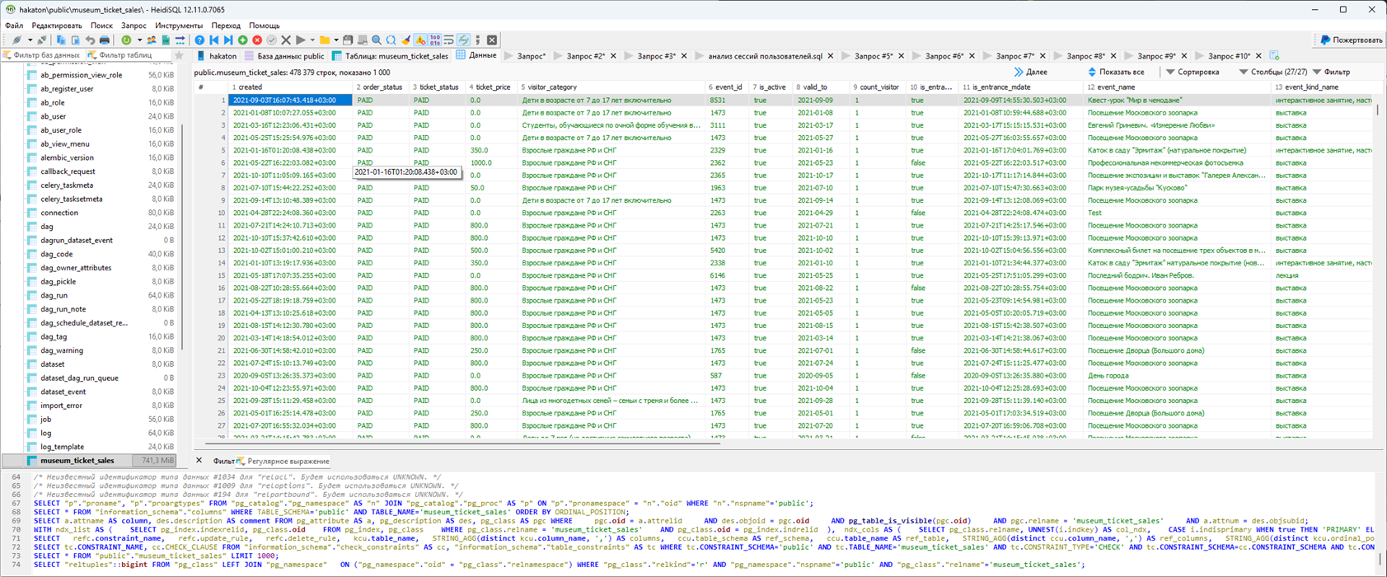The image size is (1387, 577).
Task: Click the Refresh icon in the toolbar
Action: [126, 40]
